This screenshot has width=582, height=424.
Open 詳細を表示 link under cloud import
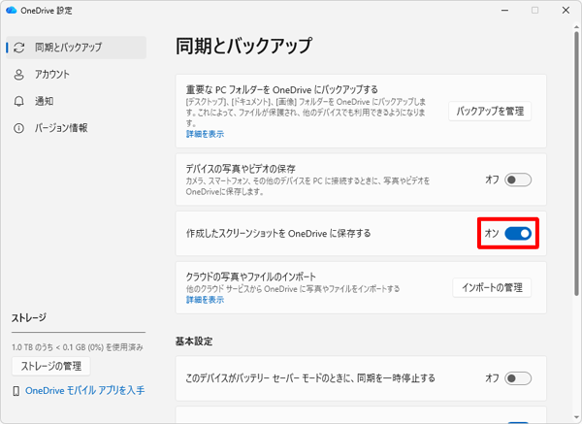tap(205, 300)
